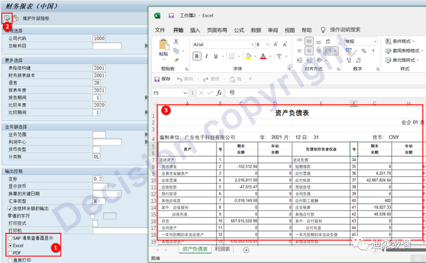Click the Orientation text rotation icon
Image resolution: width=426 pixels, height=263 pixels.
click(319, 60)
